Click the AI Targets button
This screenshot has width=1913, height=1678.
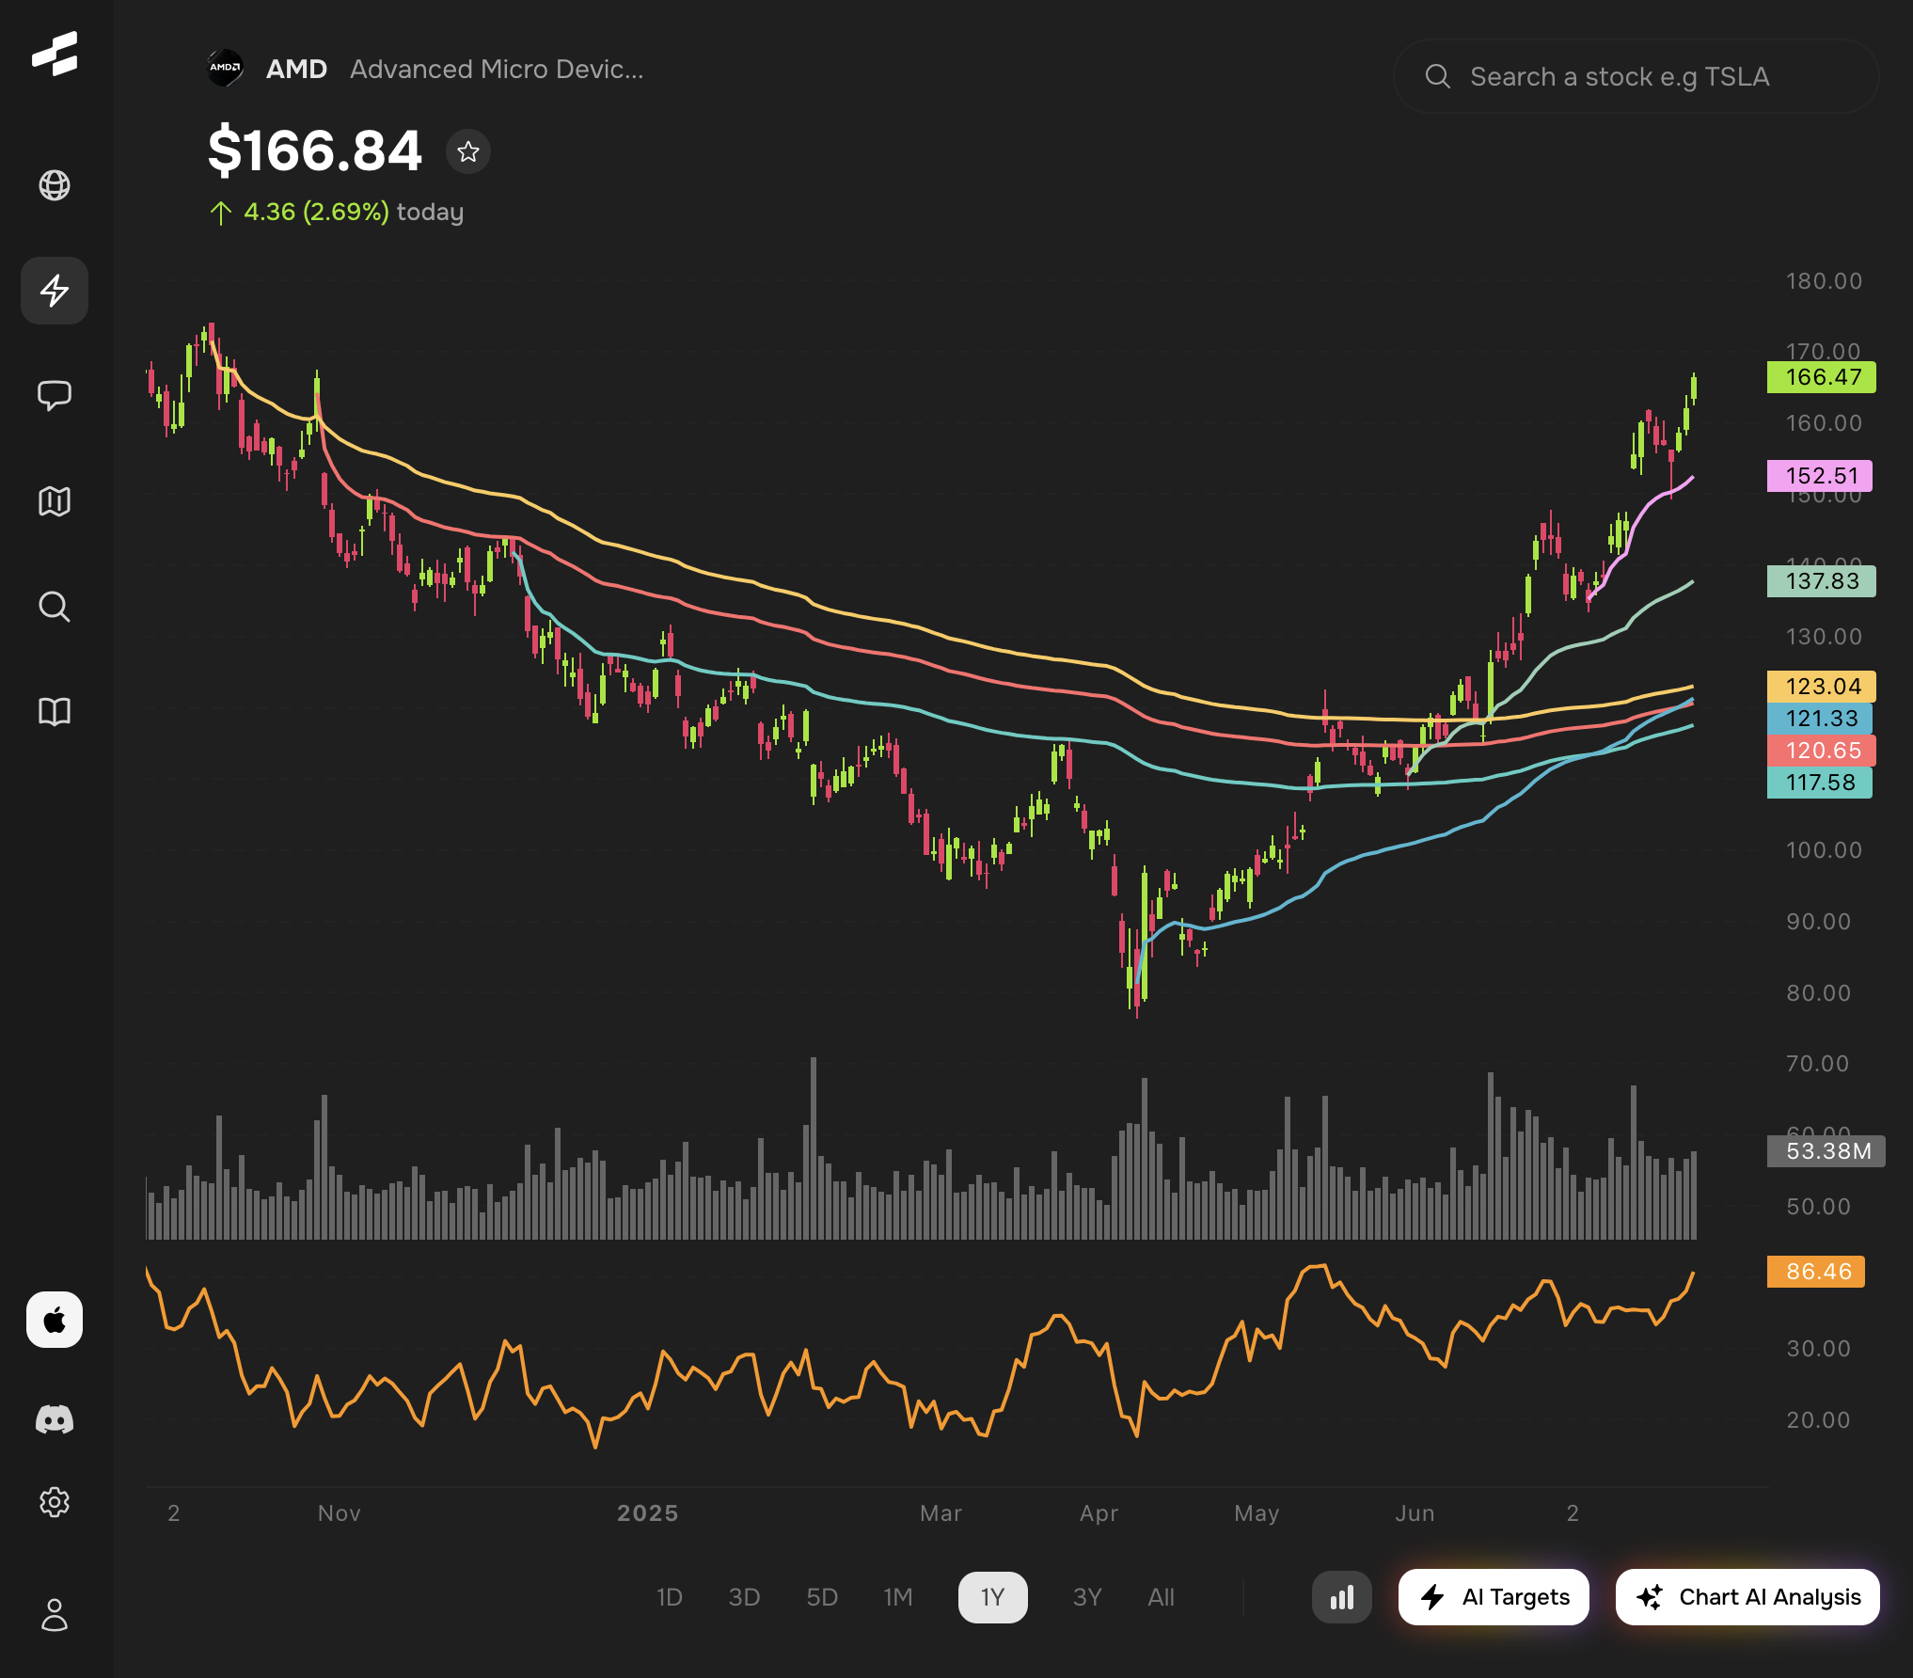(1494, 1597)
